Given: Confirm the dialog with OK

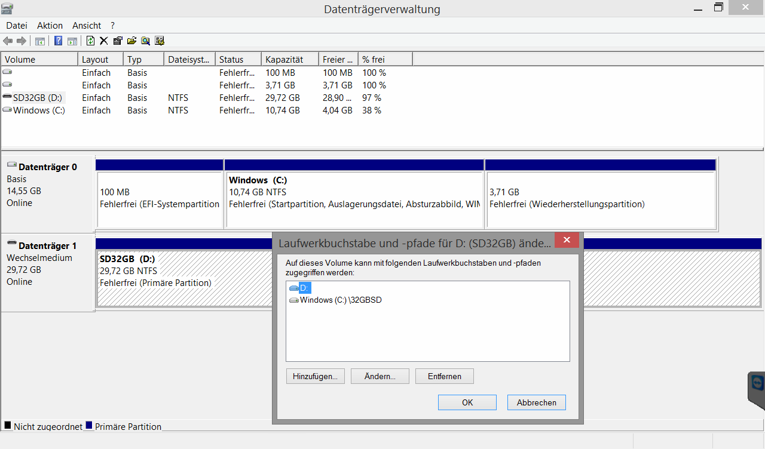Looking at the screenshot, I should (467, 402).
